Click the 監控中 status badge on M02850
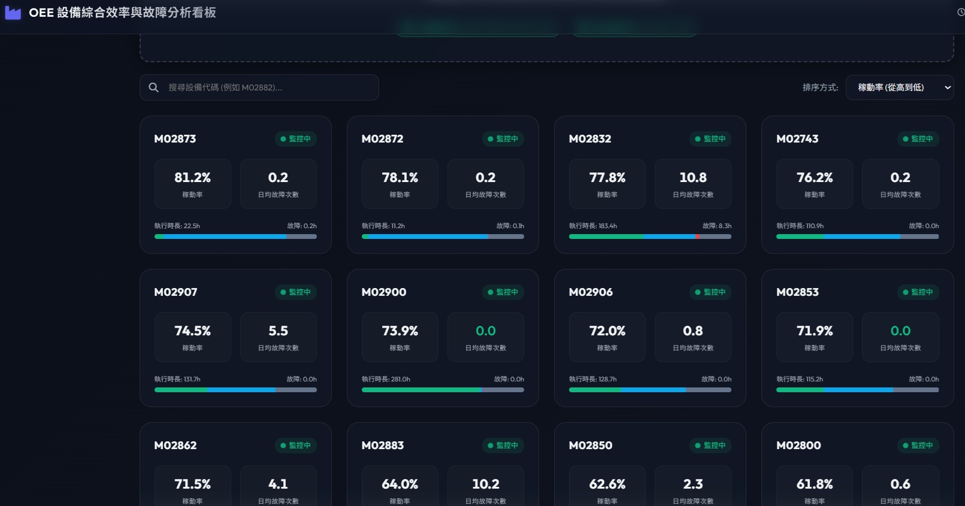This screenshot has width=965, height=506. click(x=710, y=446)
